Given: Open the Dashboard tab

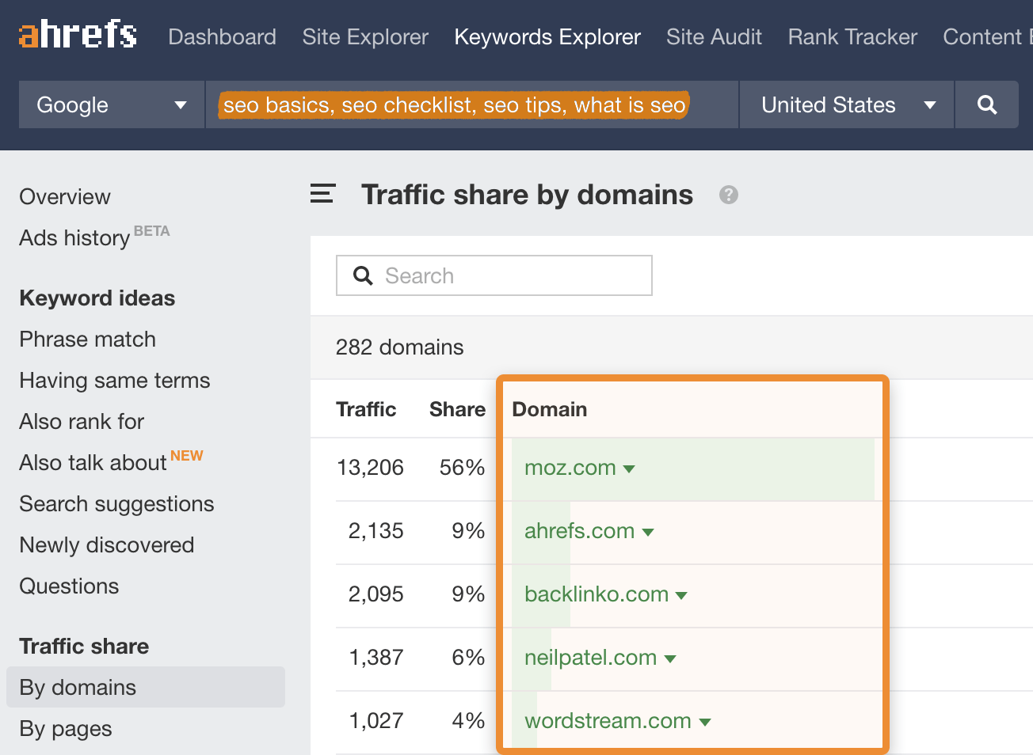Looking at the screenshot, I should coord(222,37).
